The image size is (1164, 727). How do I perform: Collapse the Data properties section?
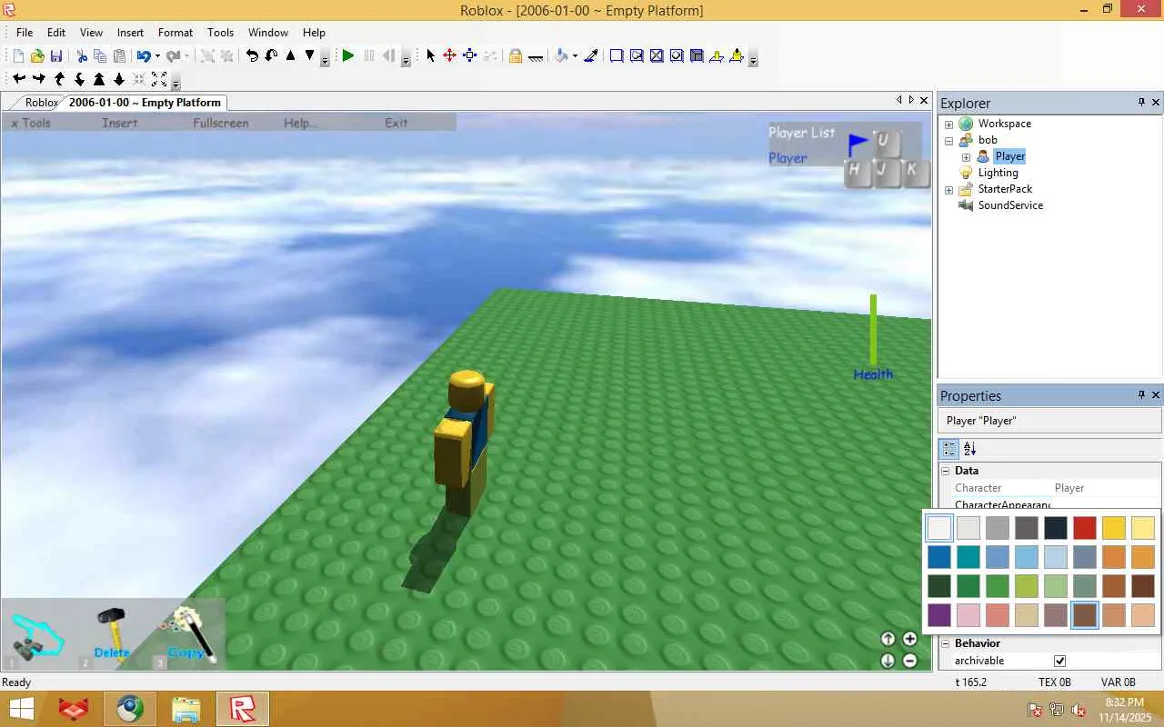click(x=945, y=471)
